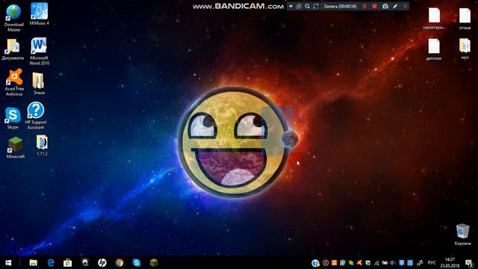Open the volume speaker tray icon
This screenshot has width=478, height=269.
click(x=393, y=263)
